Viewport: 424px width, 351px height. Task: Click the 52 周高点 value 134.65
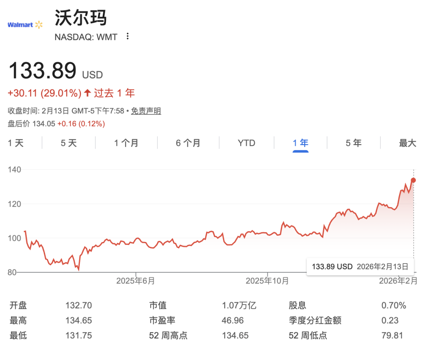coord(236,336)
